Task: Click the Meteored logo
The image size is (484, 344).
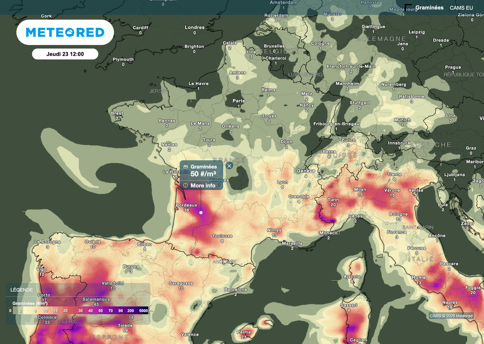Action: [65, 32]
